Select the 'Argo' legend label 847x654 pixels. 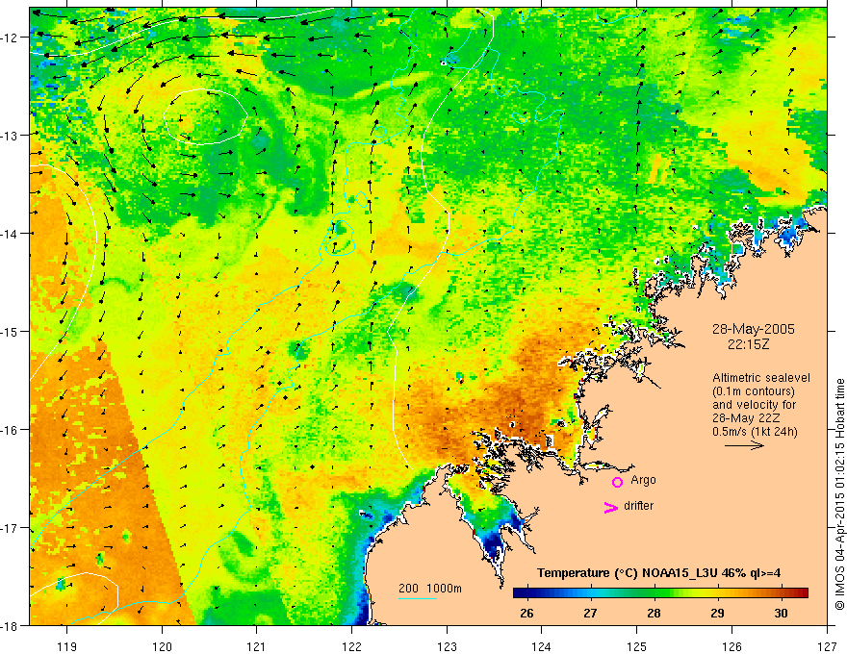[x=643, y=480]
